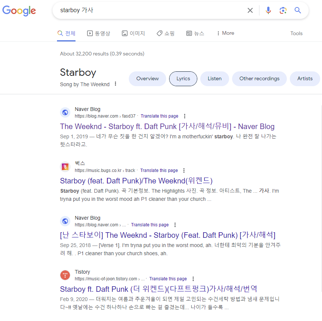Open the three-dot options for the music.bugs.co.kr result

[x=184, y=170]
